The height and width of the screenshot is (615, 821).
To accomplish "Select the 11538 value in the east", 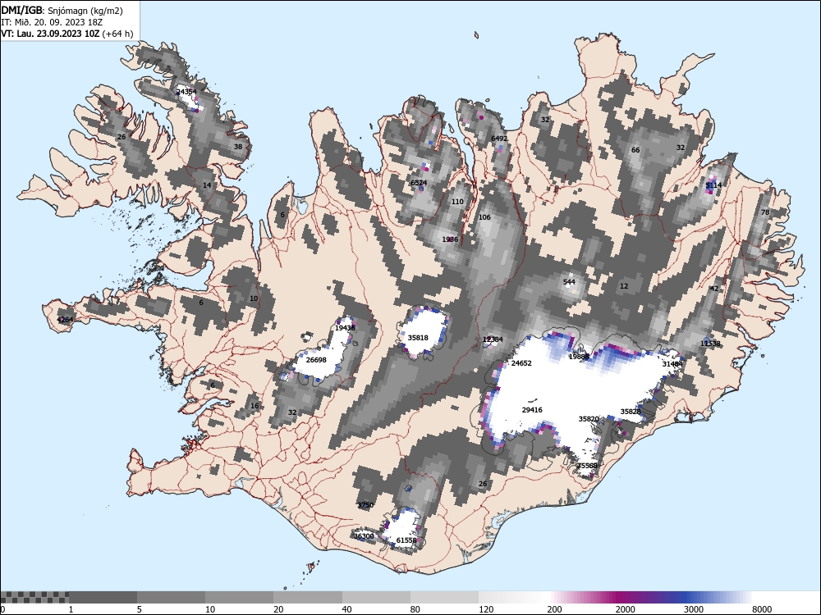I will [710, 344].
